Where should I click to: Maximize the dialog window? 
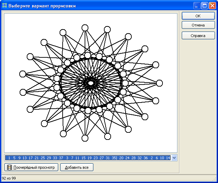pyautogui.click(x=204, y=6)
